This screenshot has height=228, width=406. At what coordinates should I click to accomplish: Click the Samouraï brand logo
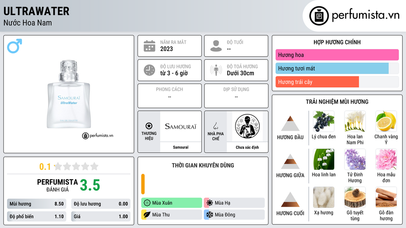coord(181,127)
